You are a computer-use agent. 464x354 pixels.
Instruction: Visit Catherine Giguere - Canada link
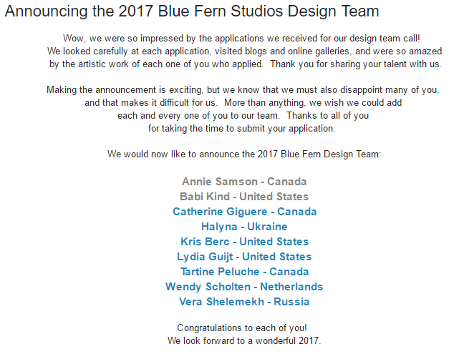pyautogui.click(x=244, y=212)
